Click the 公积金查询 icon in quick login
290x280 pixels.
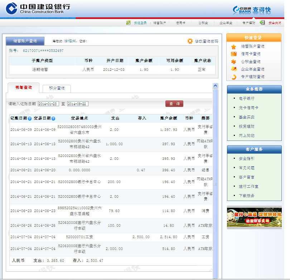(x=233, y=62)
